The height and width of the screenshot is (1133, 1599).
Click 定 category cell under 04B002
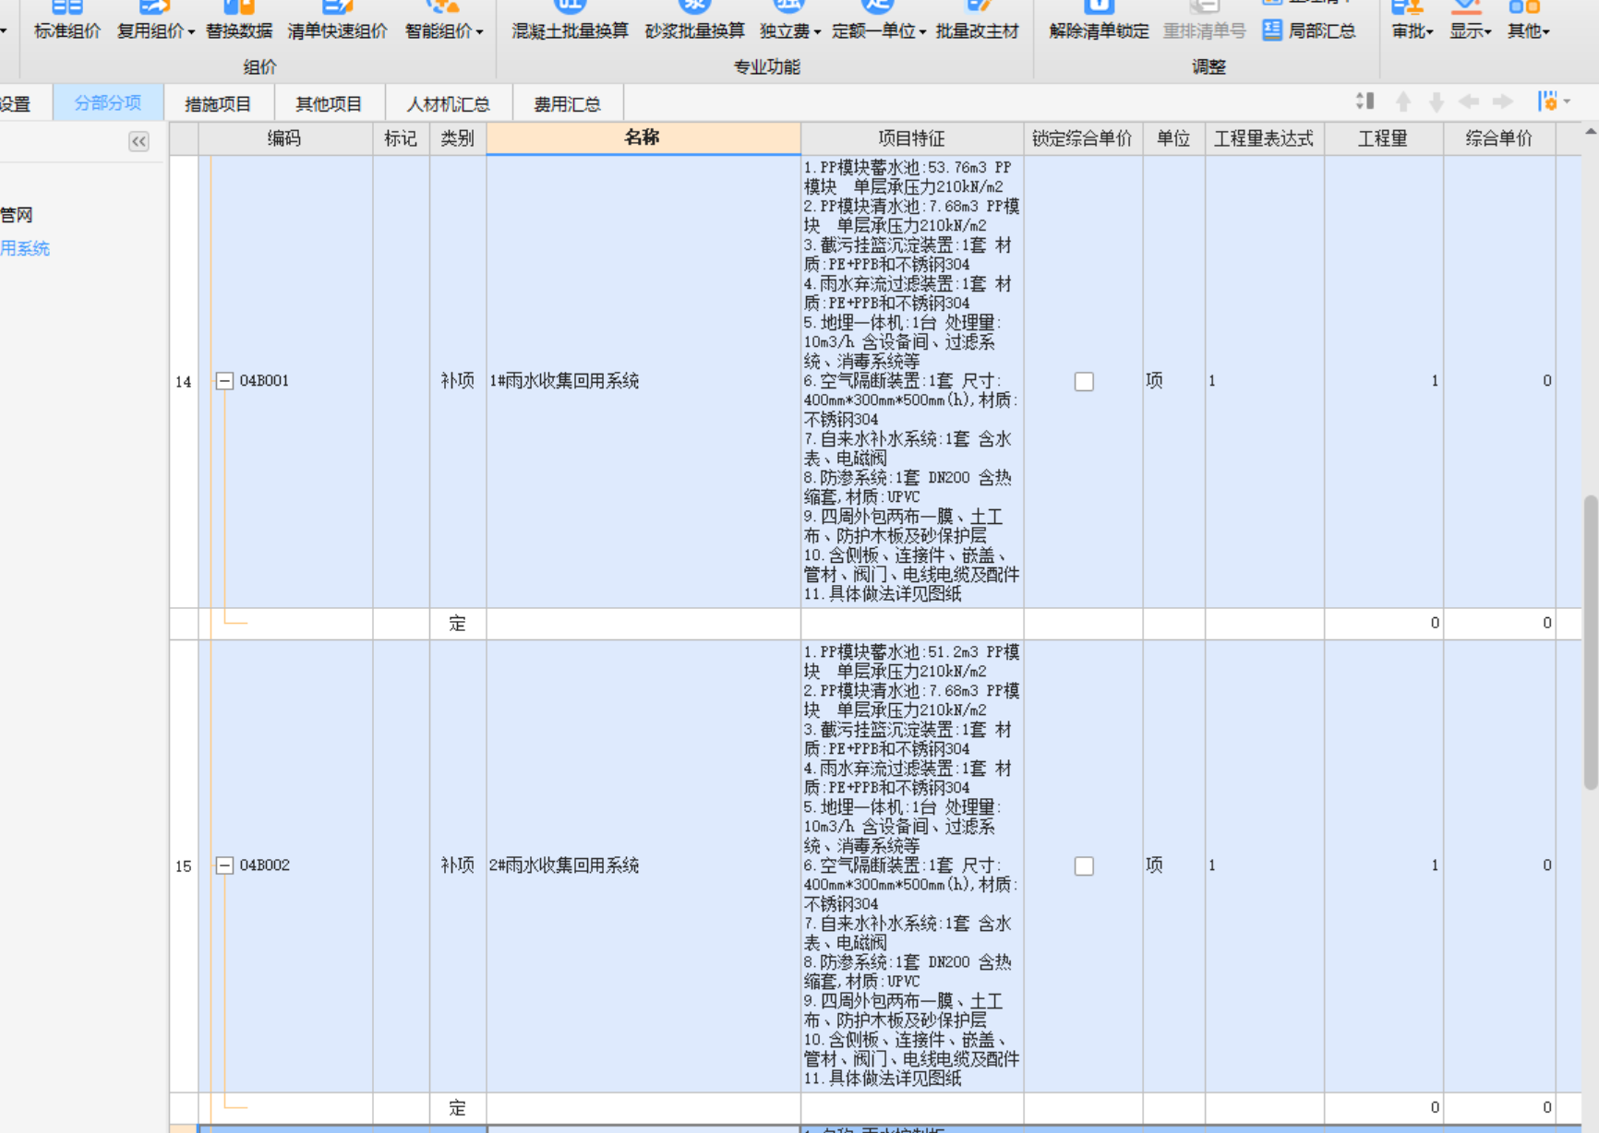[x=458, y=1108]
